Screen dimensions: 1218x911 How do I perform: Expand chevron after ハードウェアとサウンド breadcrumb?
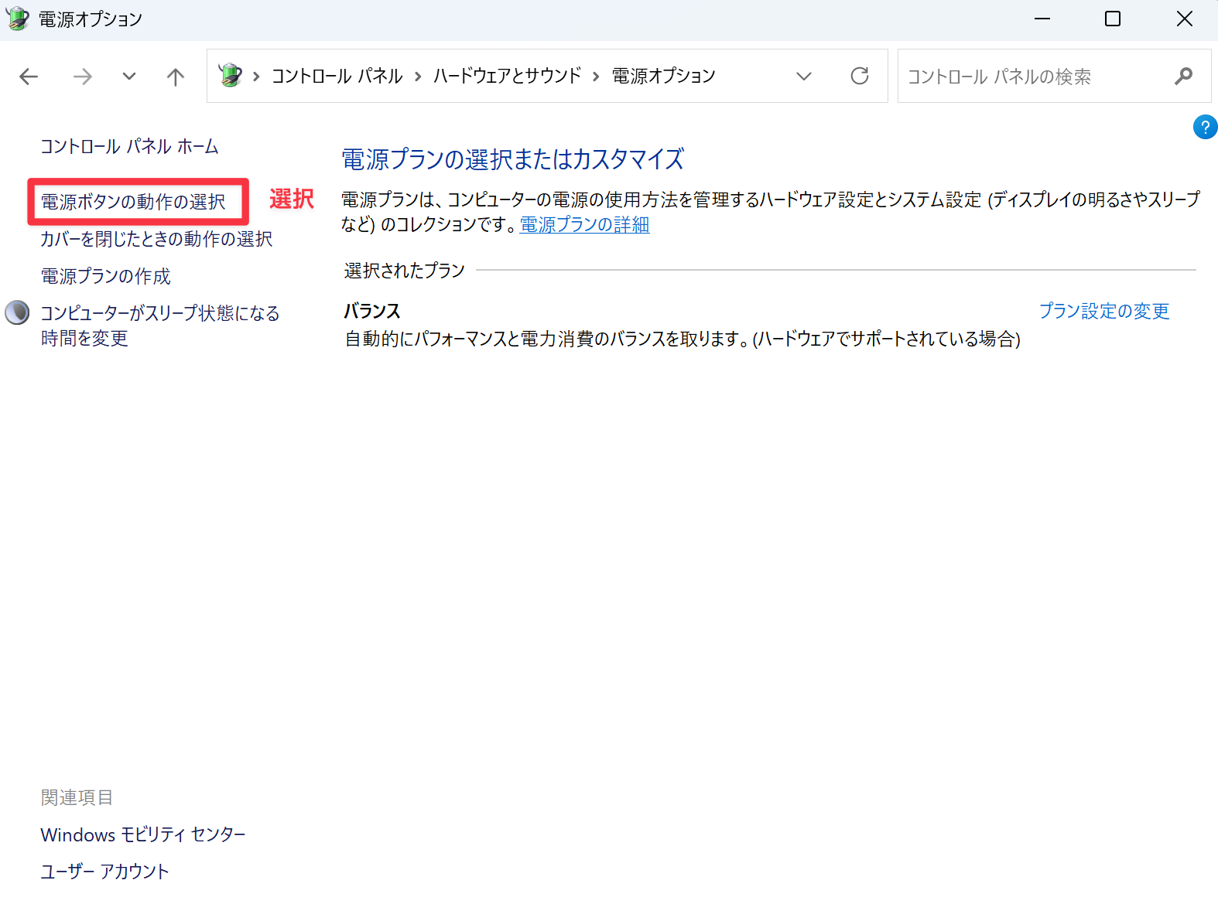(596, 77)
